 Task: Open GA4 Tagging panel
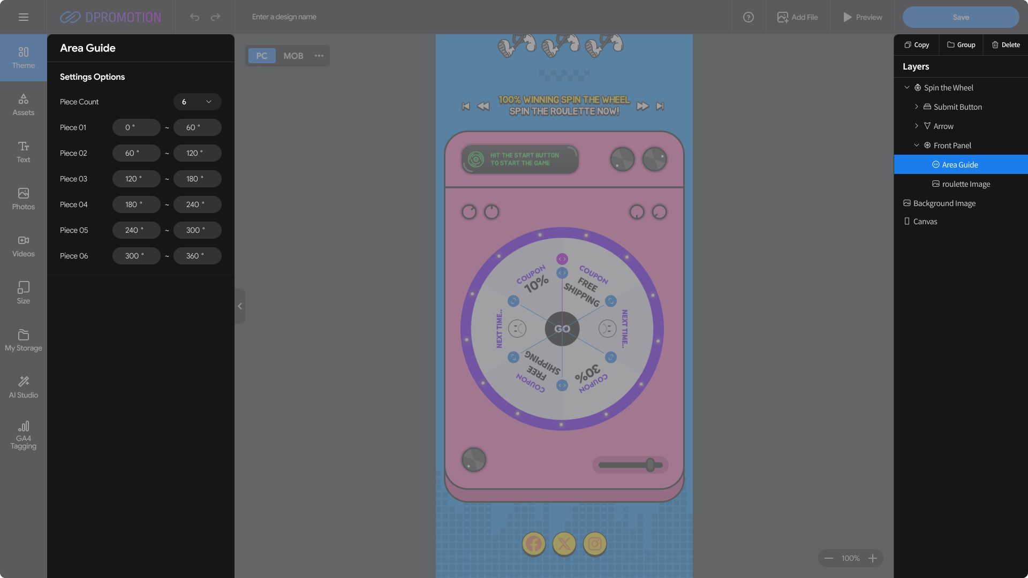(x=23, y=435)
